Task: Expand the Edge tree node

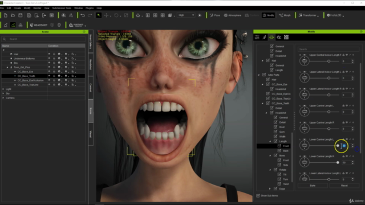Action: pos(270,188)
